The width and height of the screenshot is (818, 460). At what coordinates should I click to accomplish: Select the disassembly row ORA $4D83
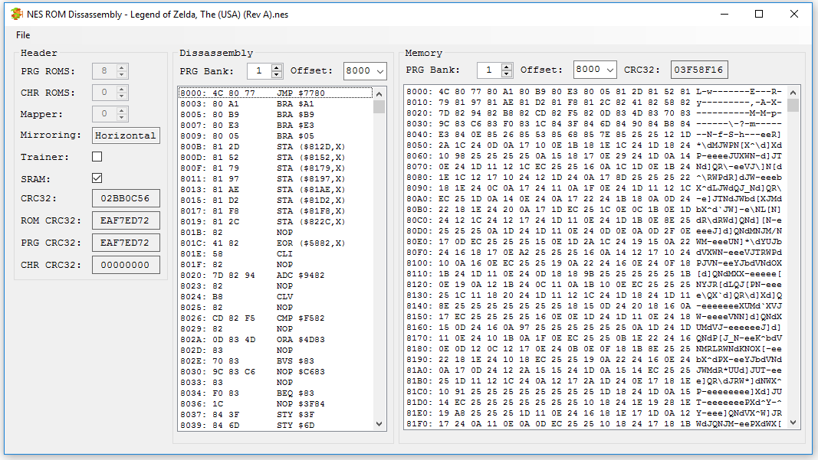275,340
